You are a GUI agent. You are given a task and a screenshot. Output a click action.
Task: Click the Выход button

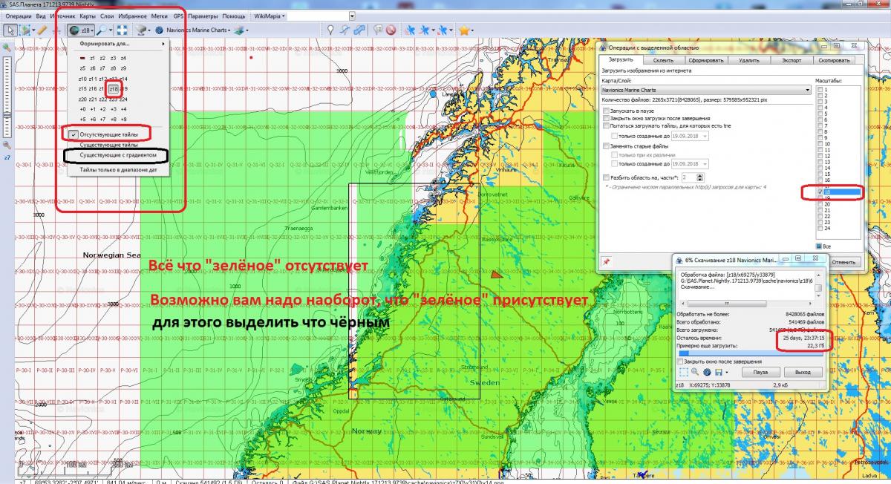[802, 371]
